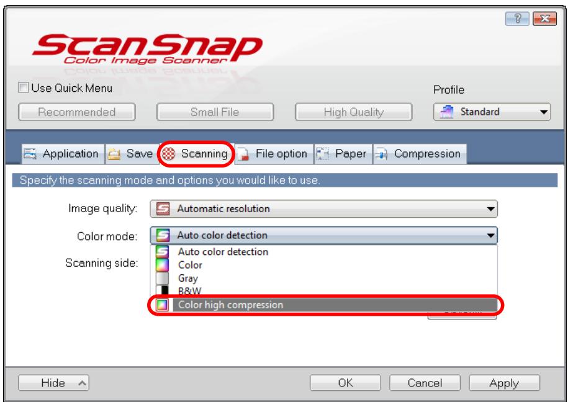Open the Compression tab
Image resolution: width=568 pixels, height=402 pixels.
[420, 154]
